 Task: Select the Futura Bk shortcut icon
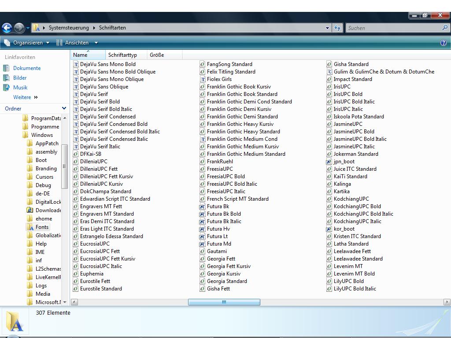(x=203, y=206)
